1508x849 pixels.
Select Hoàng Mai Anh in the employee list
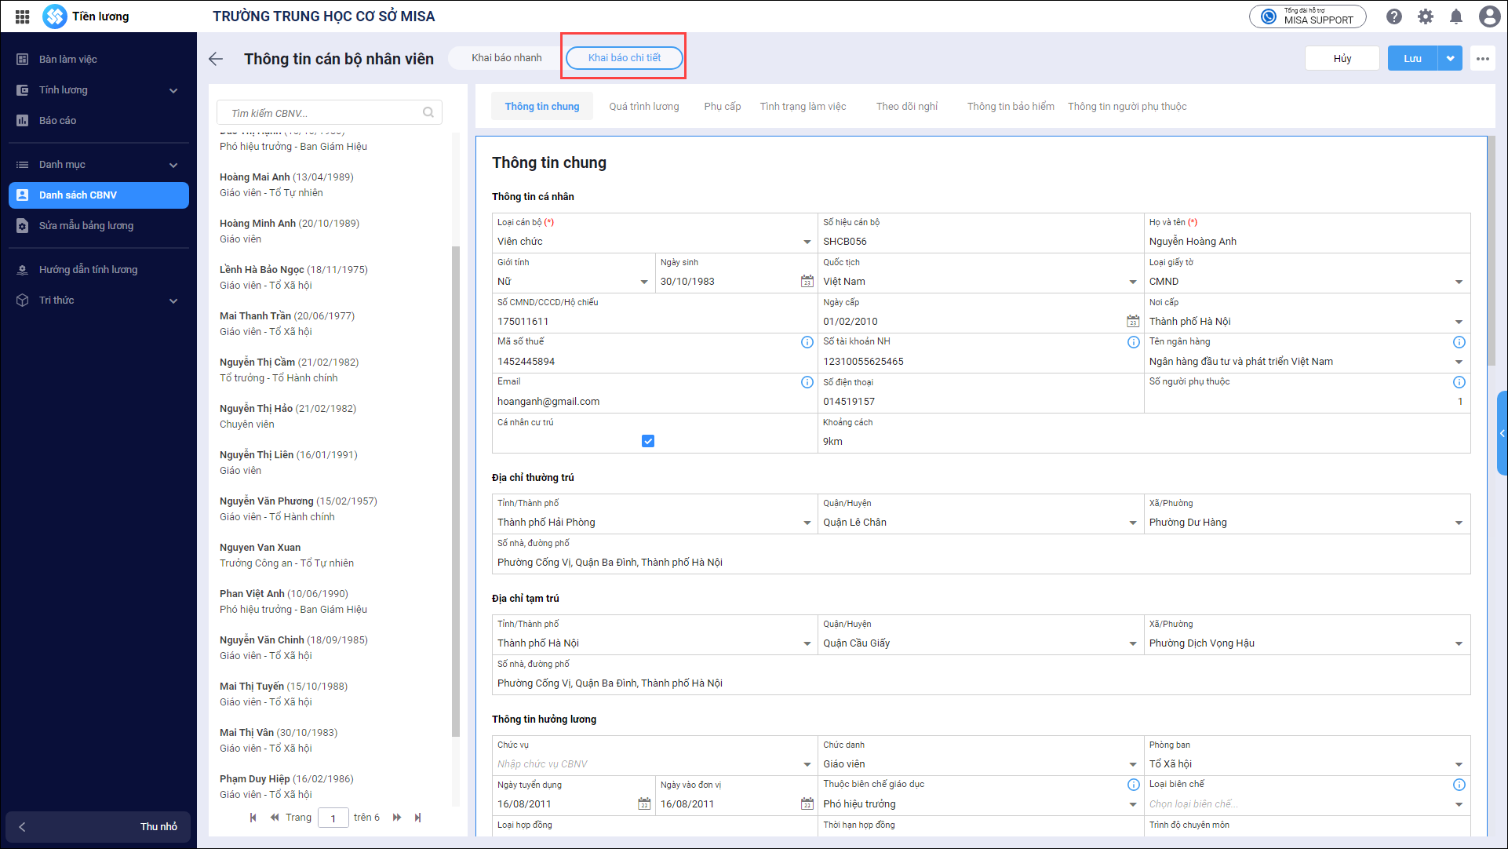pos(330,185)
